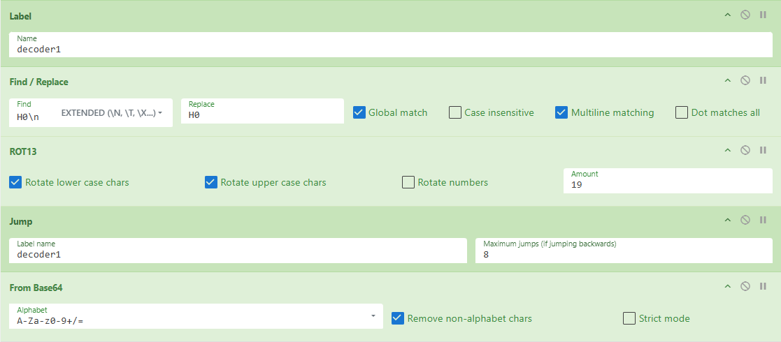The height and width of the screenshot is (342, 781).
Task: Uncheck the Global match checkbox
Action: 359,112
